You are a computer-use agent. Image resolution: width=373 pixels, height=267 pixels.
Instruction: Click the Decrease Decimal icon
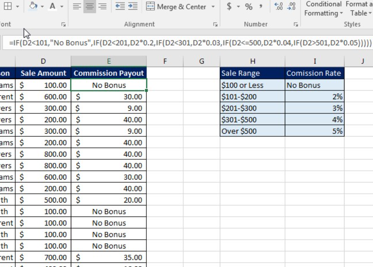(291, 6)
